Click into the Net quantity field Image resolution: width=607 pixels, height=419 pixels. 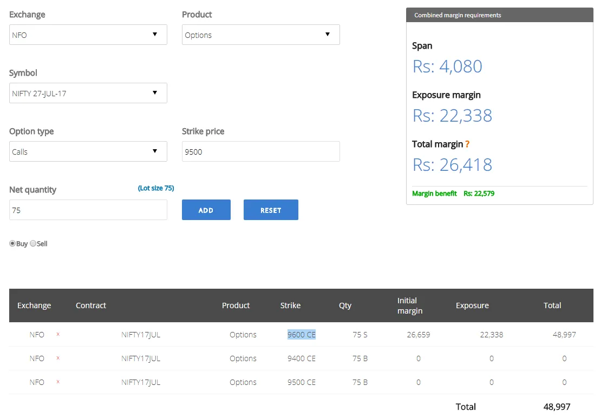pos(88,210)
